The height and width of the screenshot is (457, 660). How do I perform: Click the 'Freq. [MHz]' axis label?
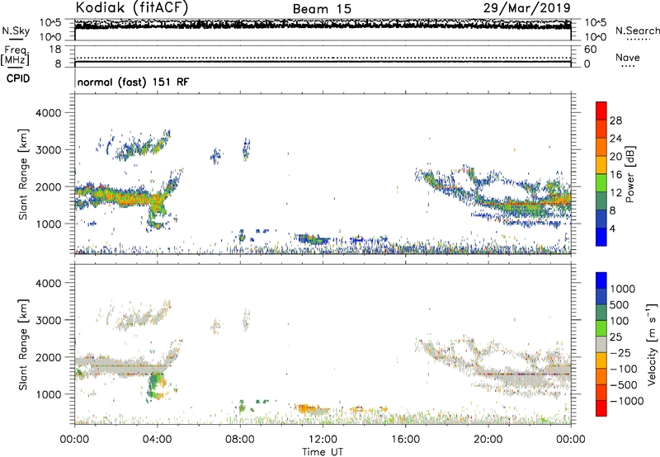pyautogui.click(x=16, y=56)
